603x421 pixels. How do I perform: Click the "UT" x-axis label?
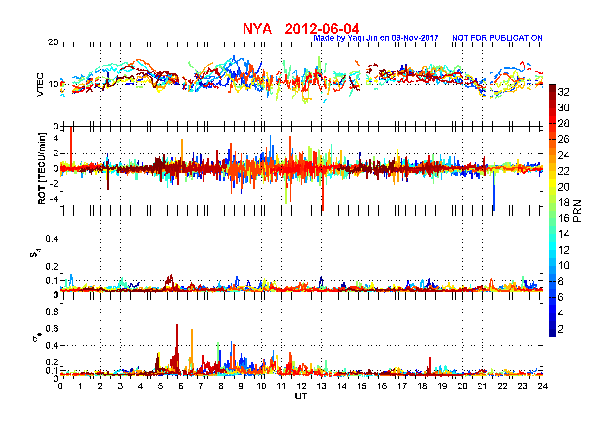pos(301,396)
